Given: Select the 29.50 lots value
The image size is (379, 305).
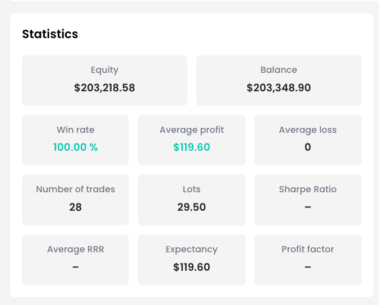Looking at the screenshot, I should 192,207.
